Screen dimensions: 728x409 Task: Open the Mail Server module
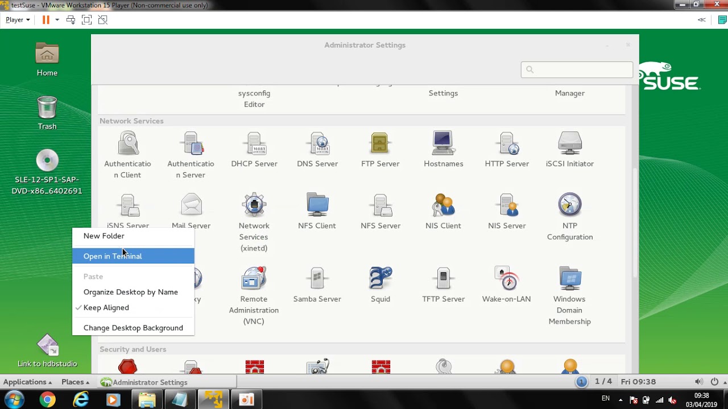pyautogui.click(x=191, y=211)
